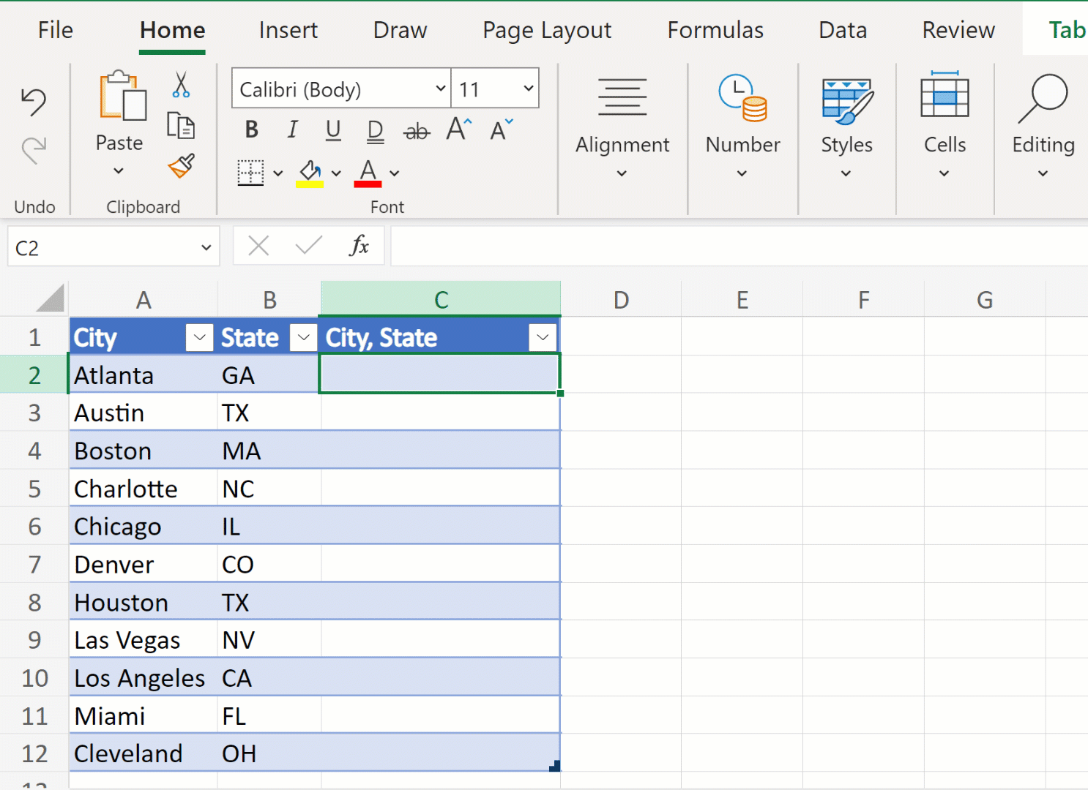This screenshot has width=1088, height=790.
Task: Toggle Underline formatting
Action: click(333, 130)
